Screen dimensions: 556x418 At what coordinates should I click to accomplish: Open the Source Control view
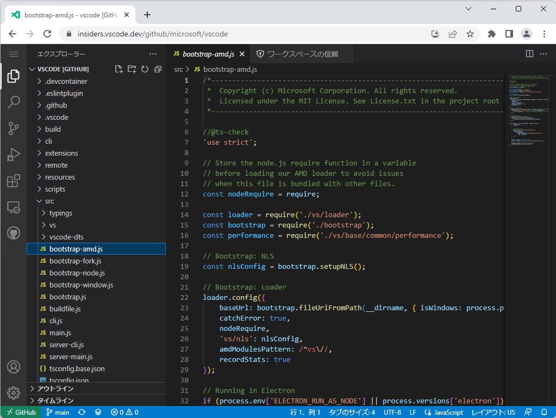point(13,128)
